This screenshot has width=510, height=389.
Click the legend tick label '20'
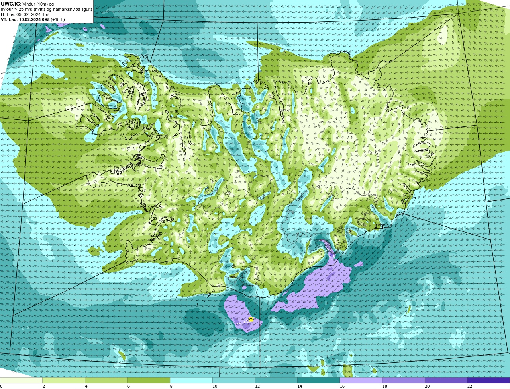(x=427, y=386)
